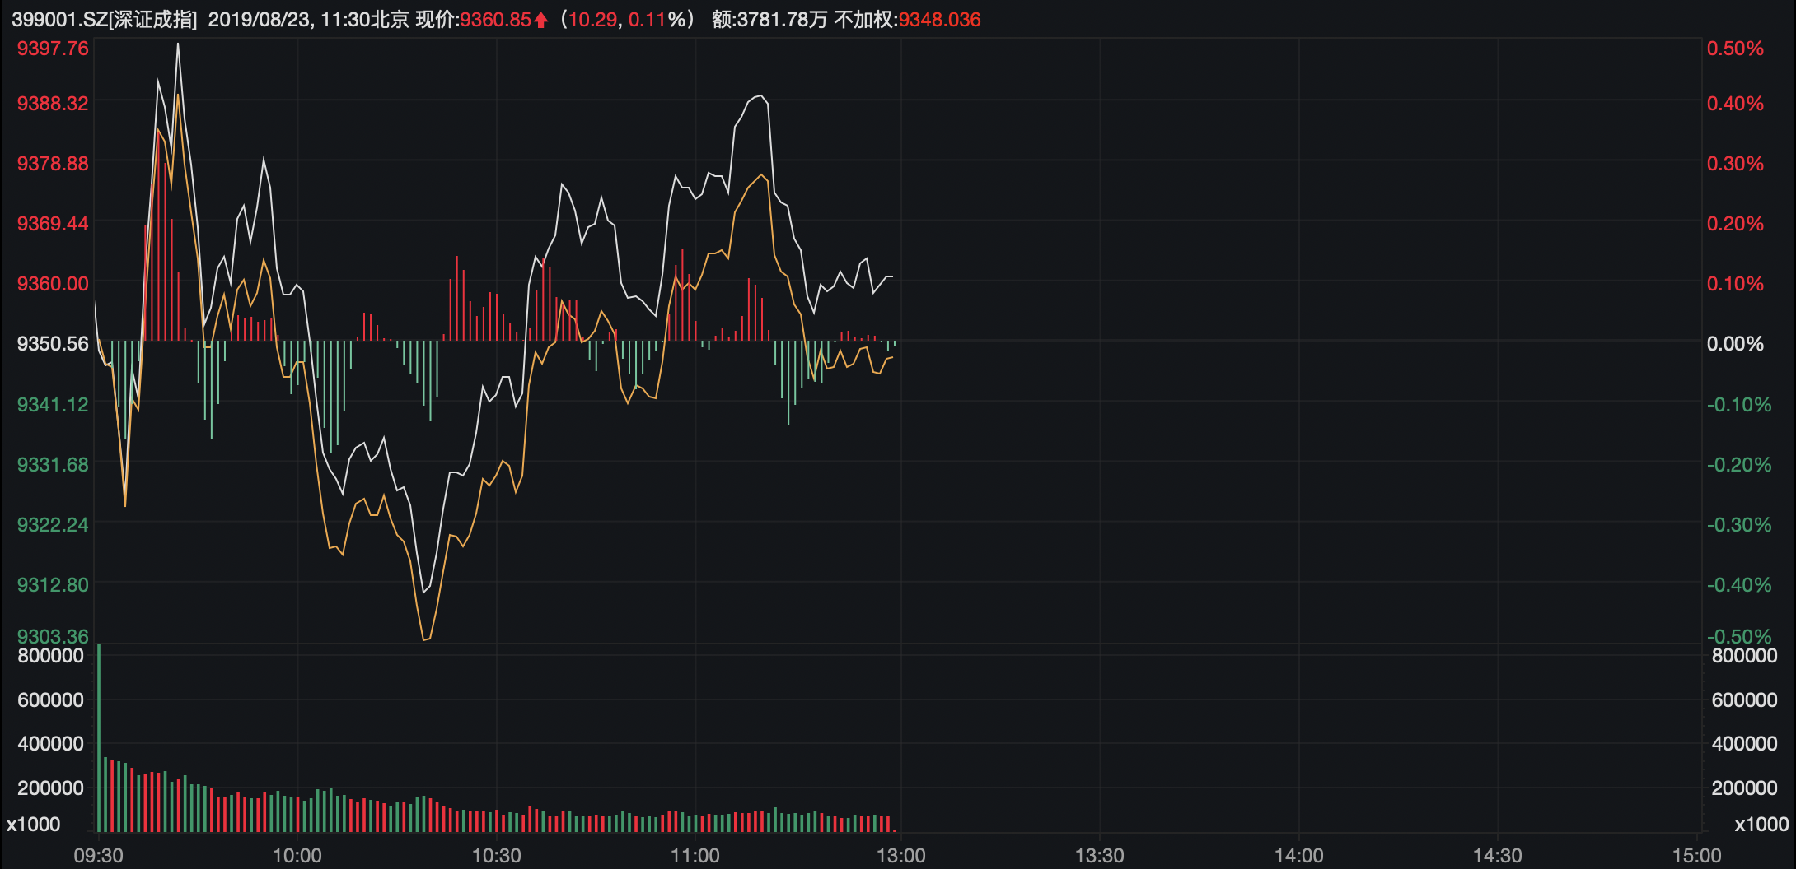This screenshot has height=869, width=1796.
Task: Click the 9397.76 top price axis label
Action: click(53, 49)
